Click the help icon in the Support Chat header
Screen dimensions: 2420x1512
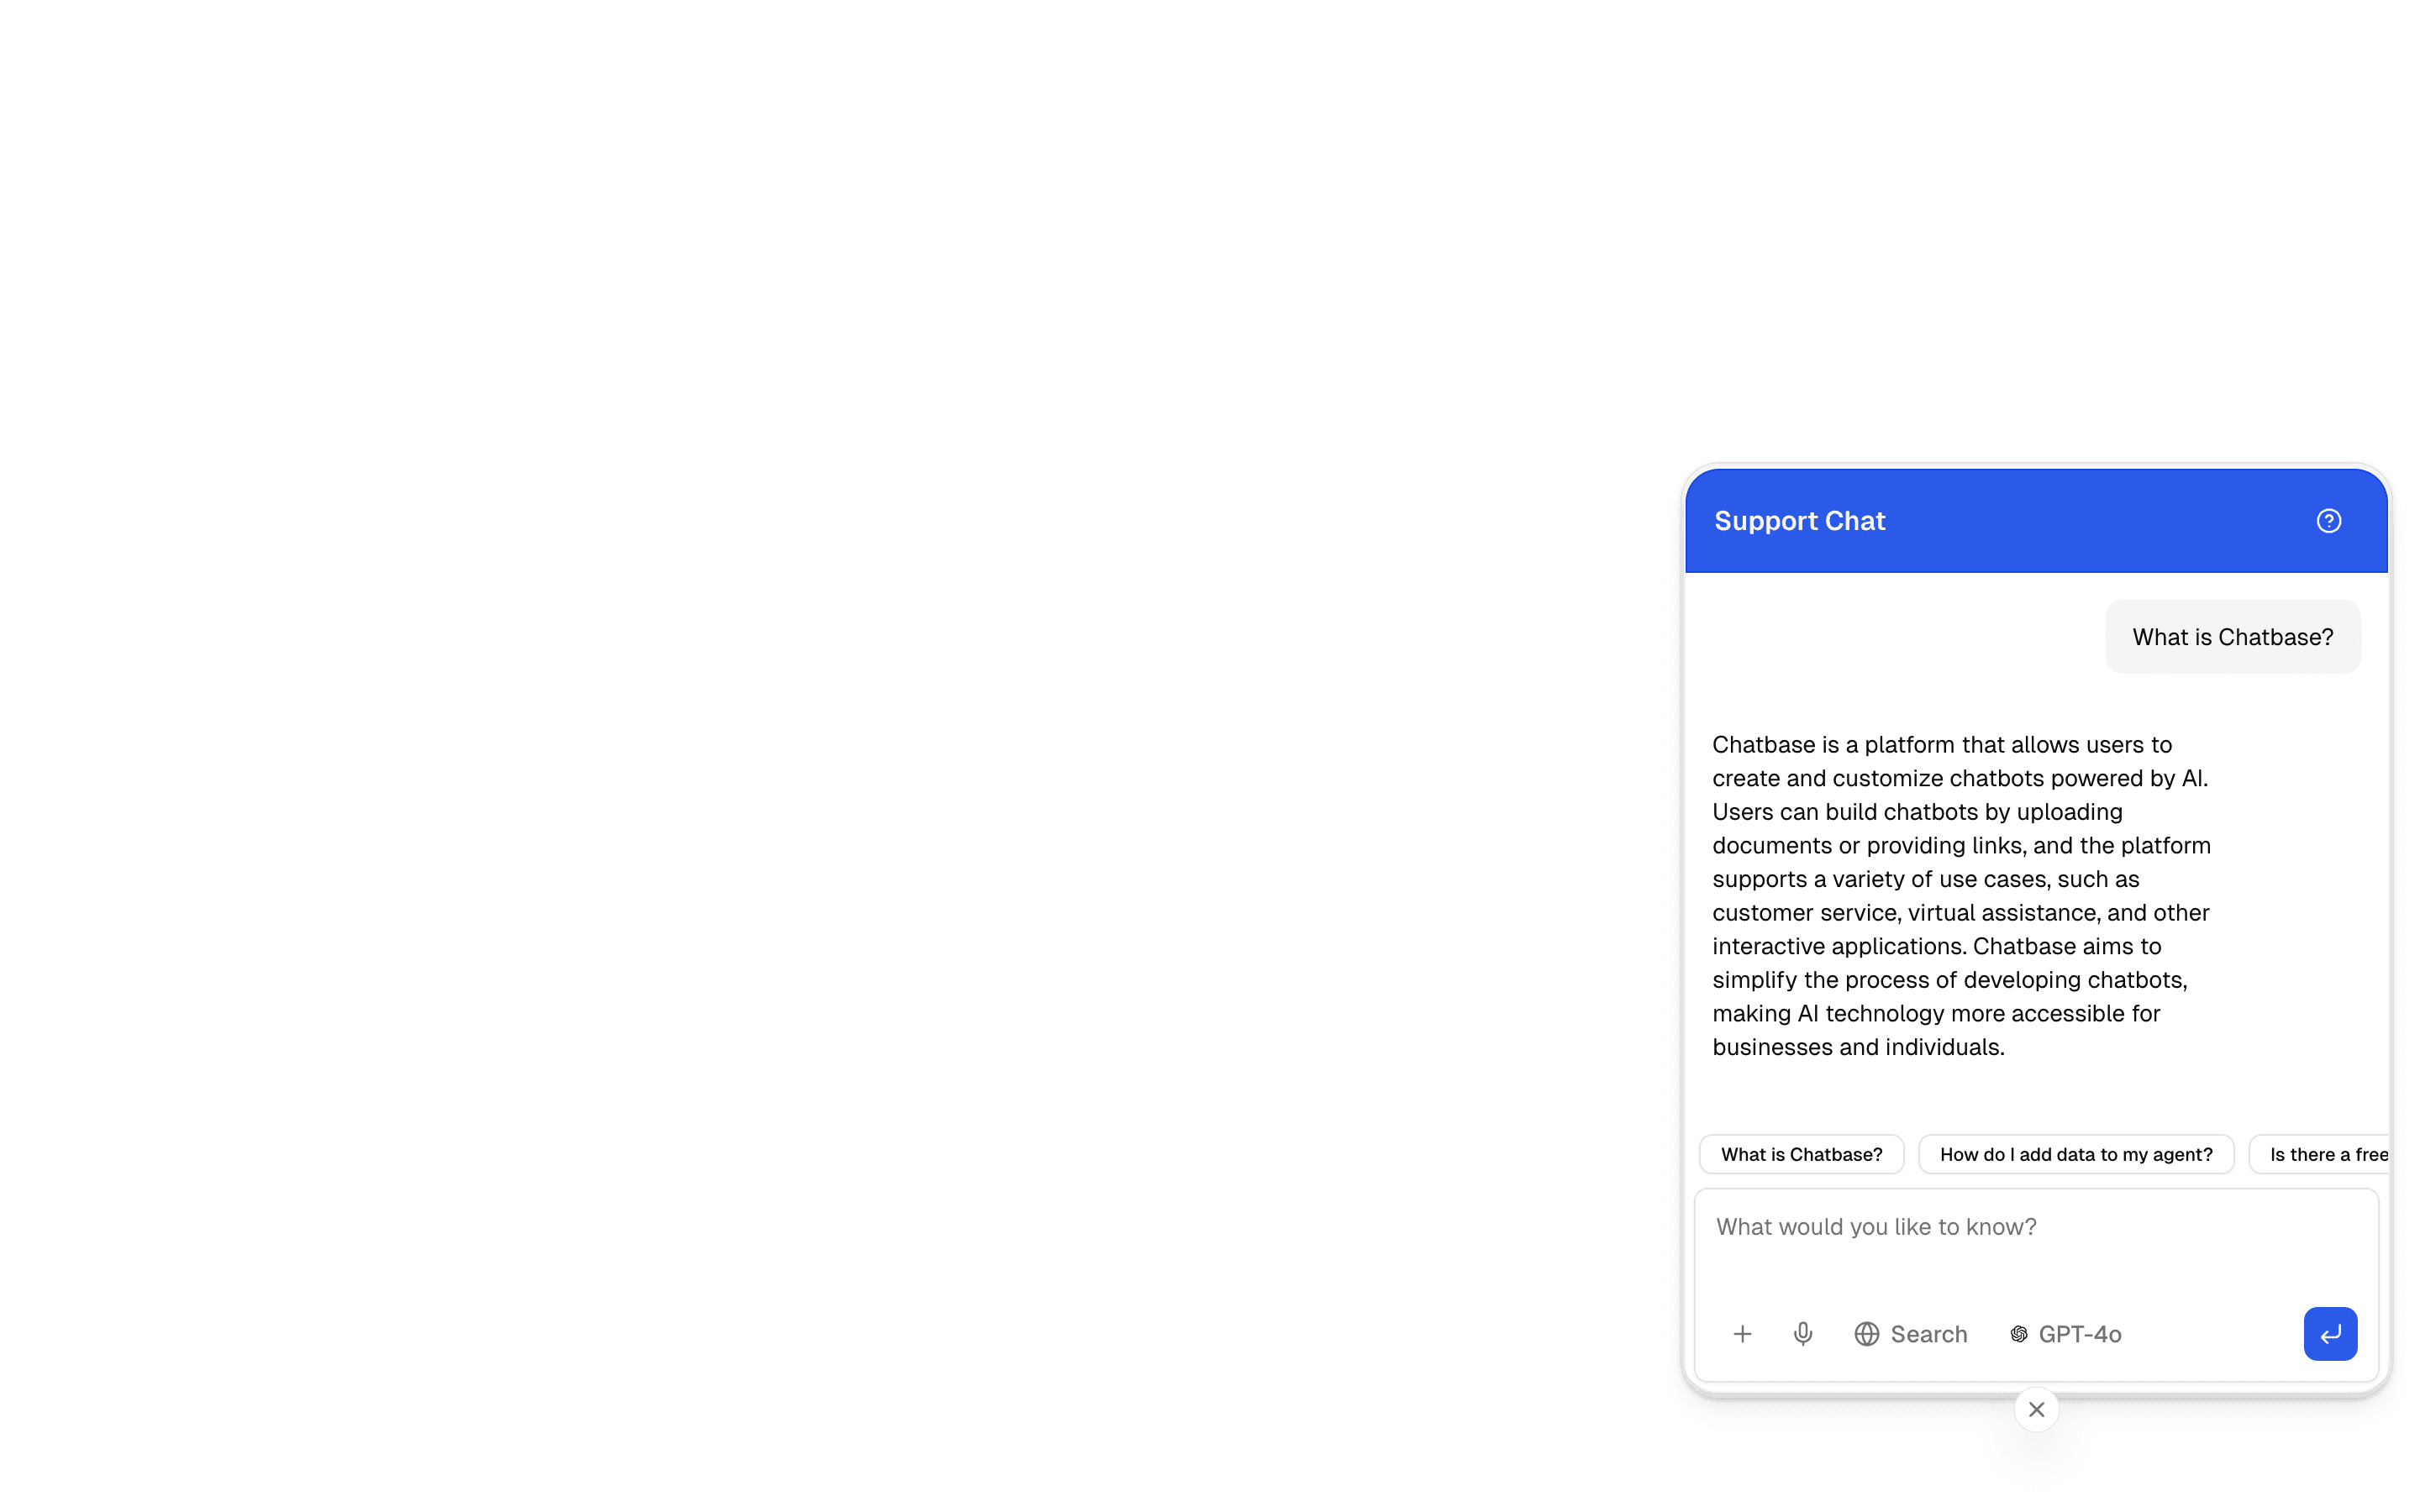tap(2329, 520)
